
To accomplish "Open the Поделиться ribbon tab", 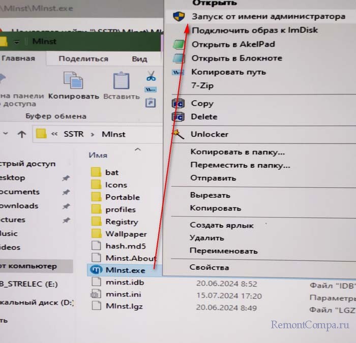I will (80, 58).
